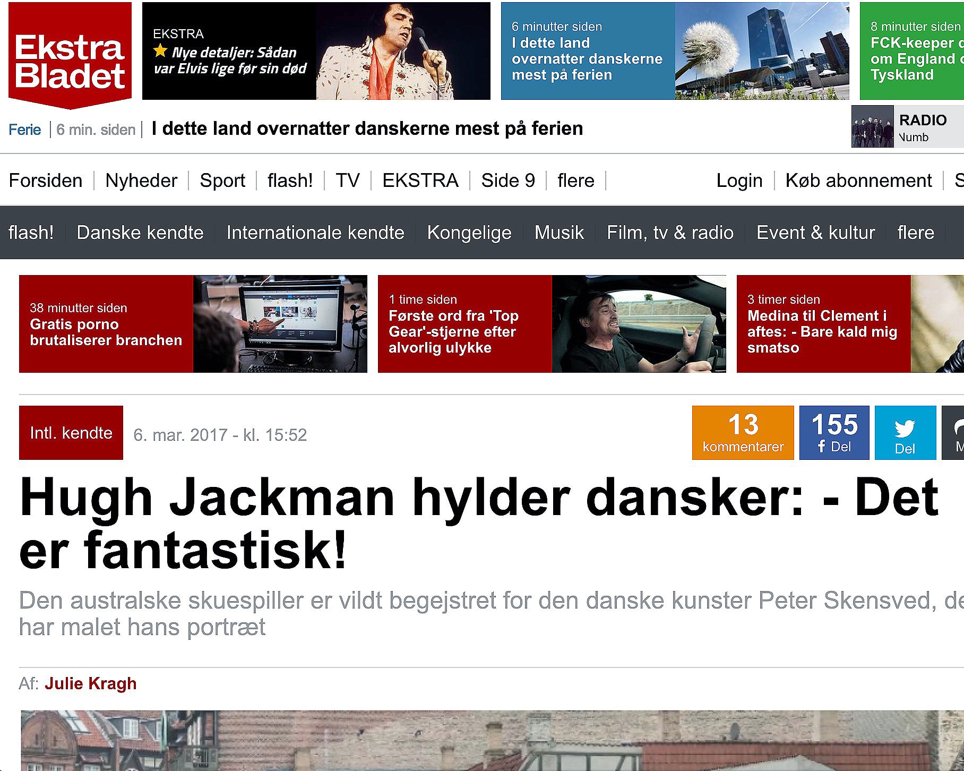Open the 13 kommentarer button
The image size is (964, 771).
click(743, 433)
